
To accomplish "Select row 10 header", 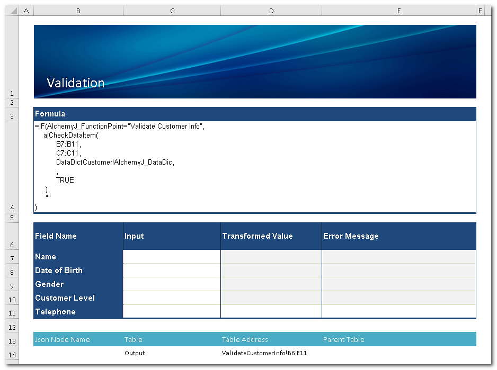I will [12, 298].
